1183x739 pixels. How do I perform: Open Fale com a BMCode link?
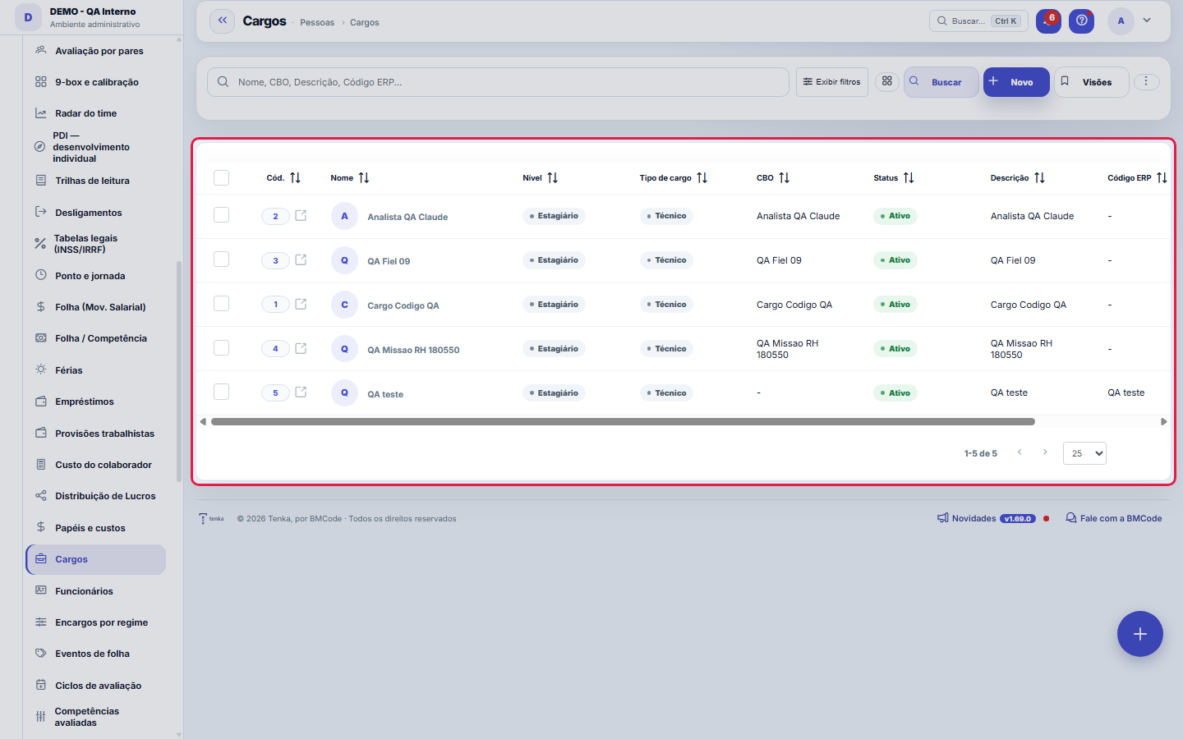point(1114,518)
